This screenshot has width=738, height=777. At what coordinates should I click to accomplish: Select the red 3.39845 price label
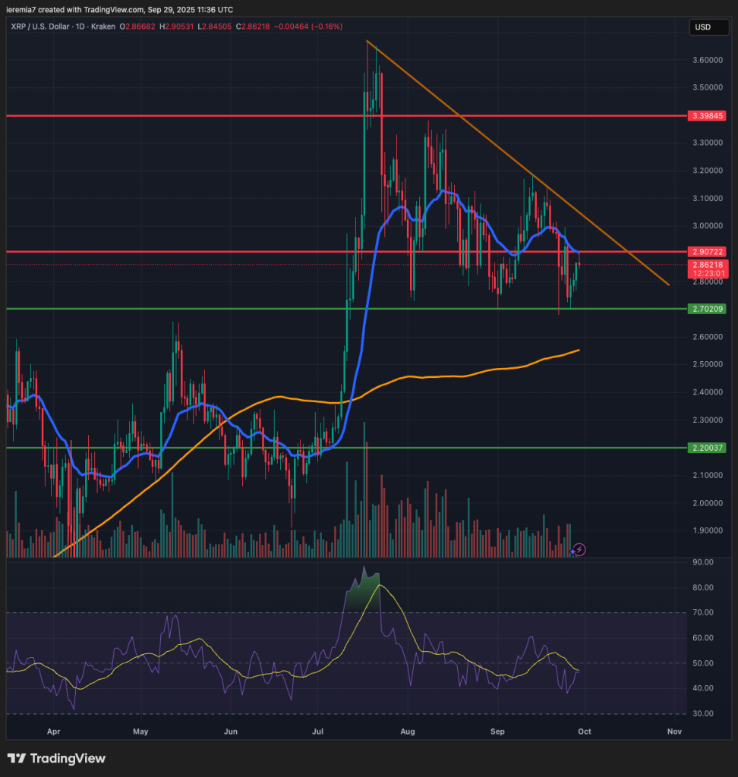click(x=708, y=116)
